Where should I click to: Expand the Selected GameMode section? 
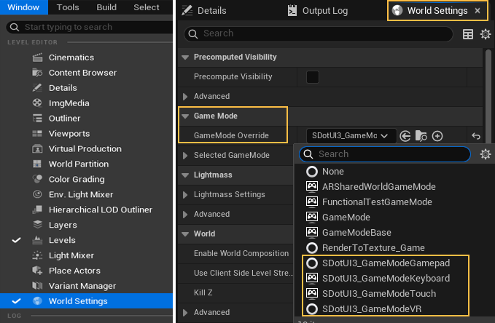click(184, 155)
